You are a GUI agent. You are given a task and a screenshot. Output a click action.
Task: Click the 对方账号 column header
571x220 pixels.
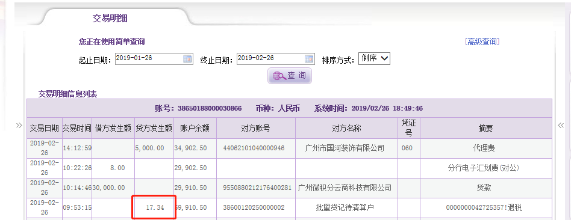(x=256, y=128)
